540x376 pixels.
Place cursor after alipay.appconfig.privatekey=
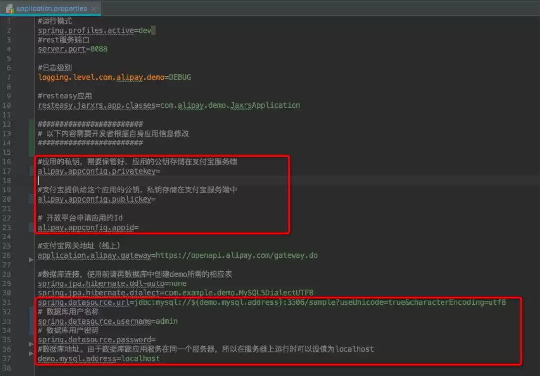[x=161, y=171]
